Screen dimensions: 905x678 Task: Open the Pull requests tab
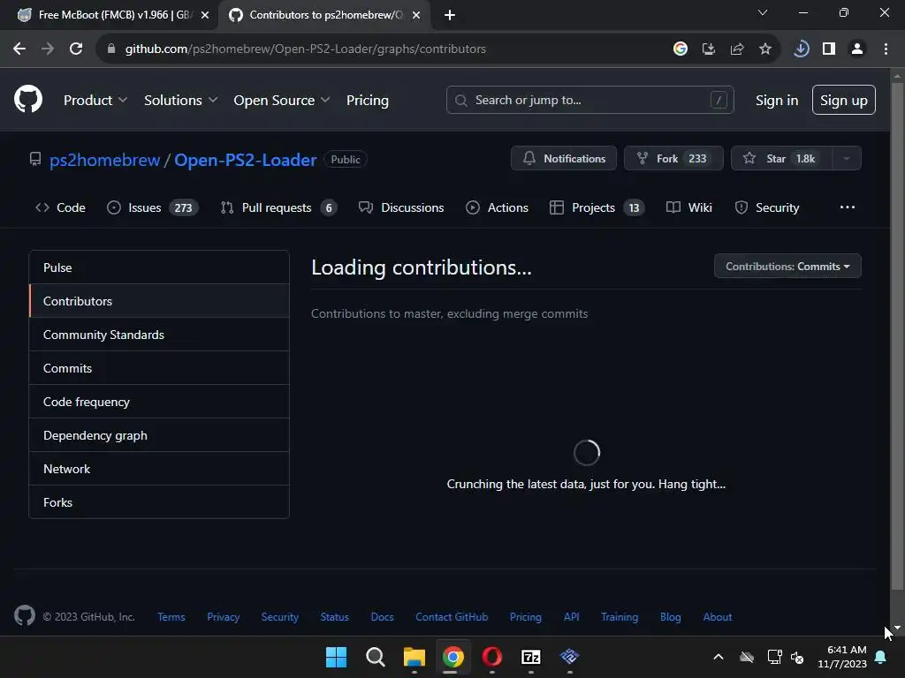tap(278, 207)
